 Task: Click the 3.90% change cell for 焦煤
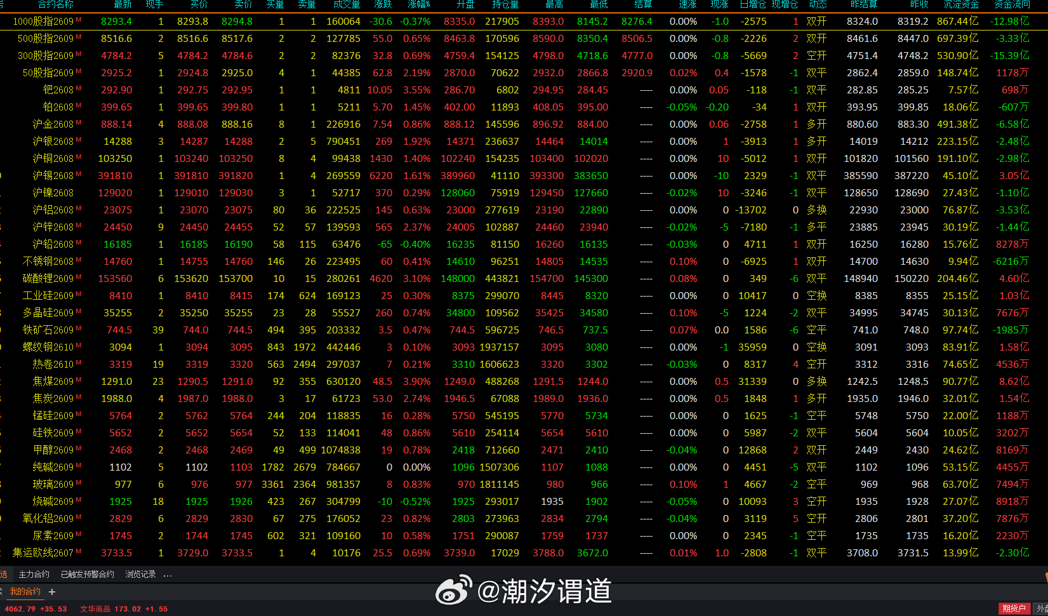pyautogui.click(x=416, y=382)
